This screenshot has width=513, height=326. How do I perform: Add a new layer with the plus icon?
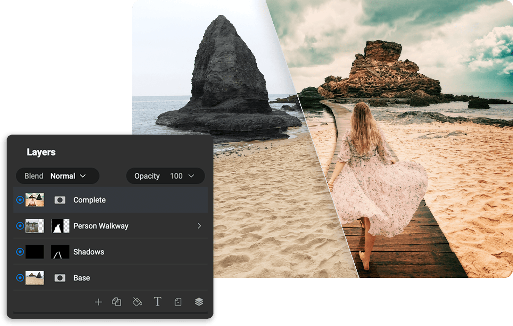[x=98, y=302]
